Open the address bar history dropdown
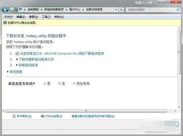183x136 pixels. [x=116, y=10]
